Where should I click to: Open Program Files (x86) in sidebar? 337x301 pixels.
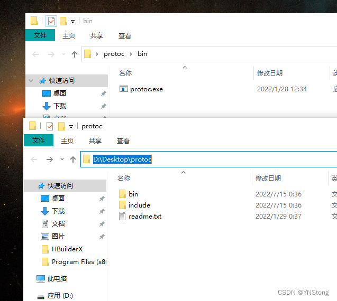pos(79,262)
